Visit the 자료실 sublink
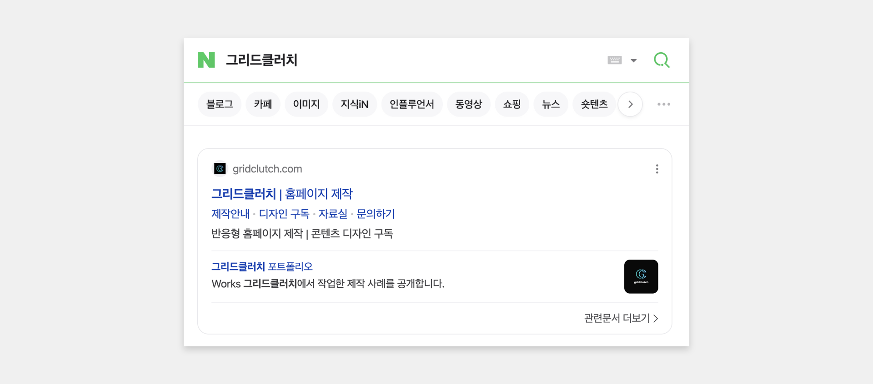Image resolution: width=873 pixels, height=384 pixels. click(333, 214)
